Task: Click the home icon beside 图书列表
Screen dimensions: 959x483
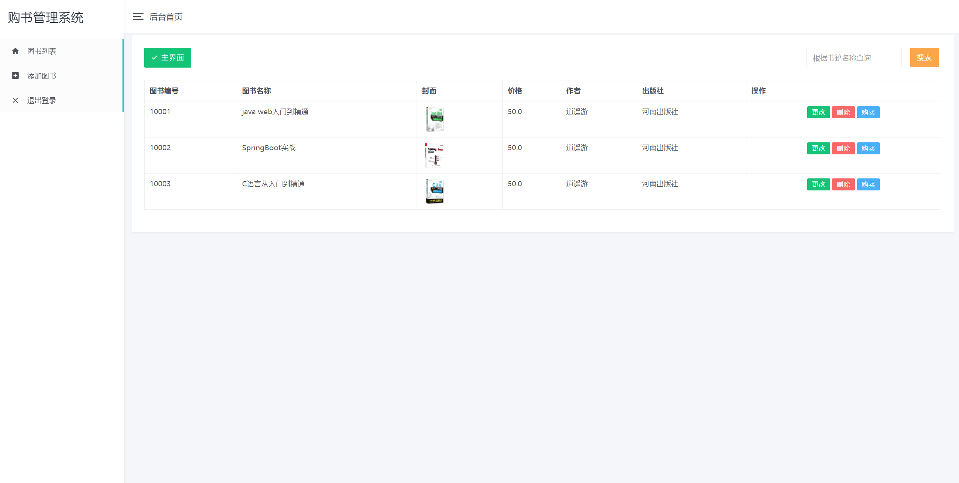Action: point(15,51)
